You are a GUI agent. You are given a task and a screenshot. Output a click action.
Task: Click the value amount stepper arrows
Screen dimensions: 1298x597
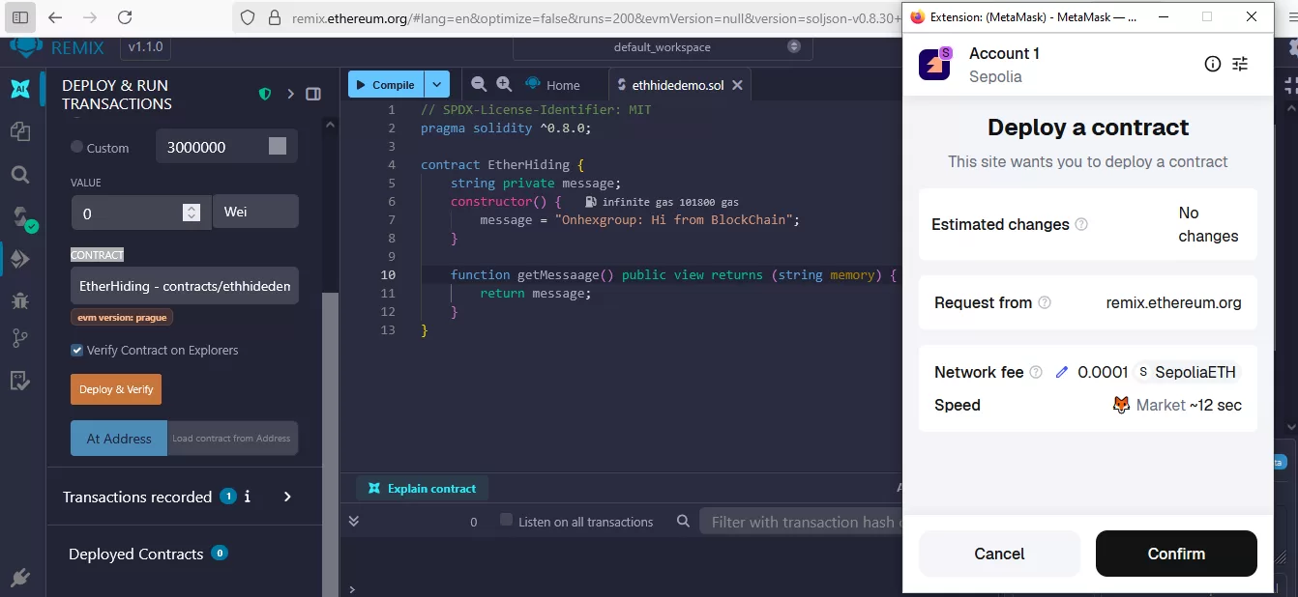point(192,213)
